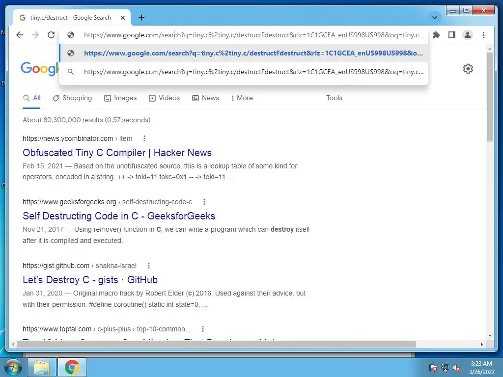This screenshot has height=377, width=503.
Task: Click the toptal.com URL breadcrumb
Action: pyautogui.click(x=106, y=329)
